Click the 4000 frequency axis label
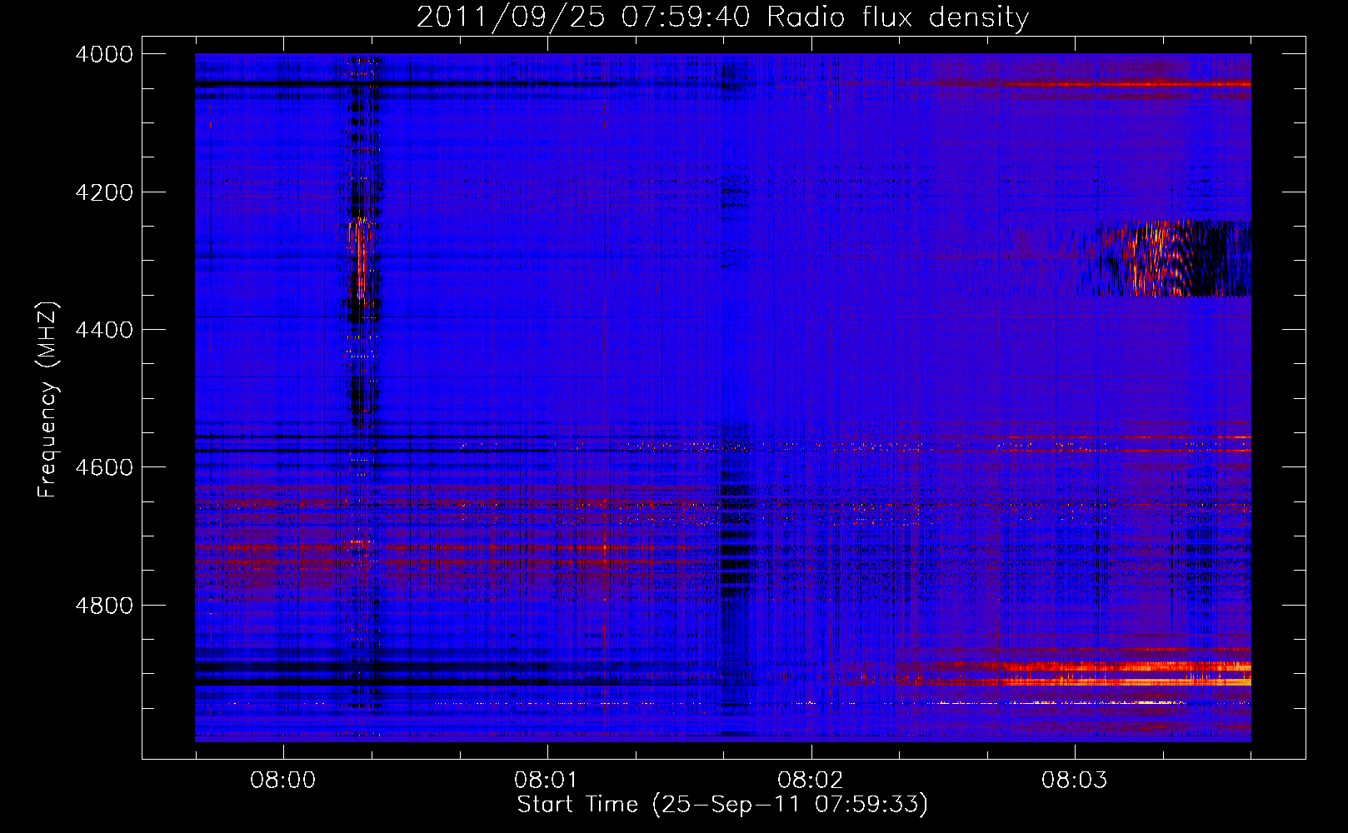The height and width of the screenshot is (833, 1348). click(104, 54)
